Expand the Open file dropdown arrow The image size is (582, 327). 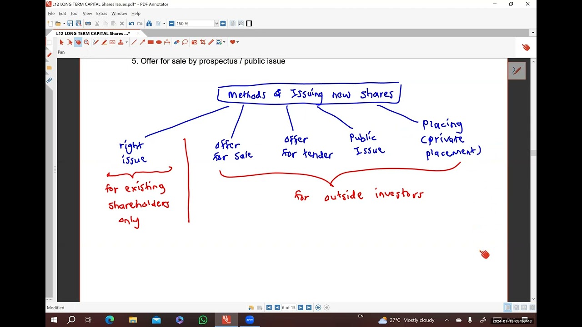click(x=63, y=24)
